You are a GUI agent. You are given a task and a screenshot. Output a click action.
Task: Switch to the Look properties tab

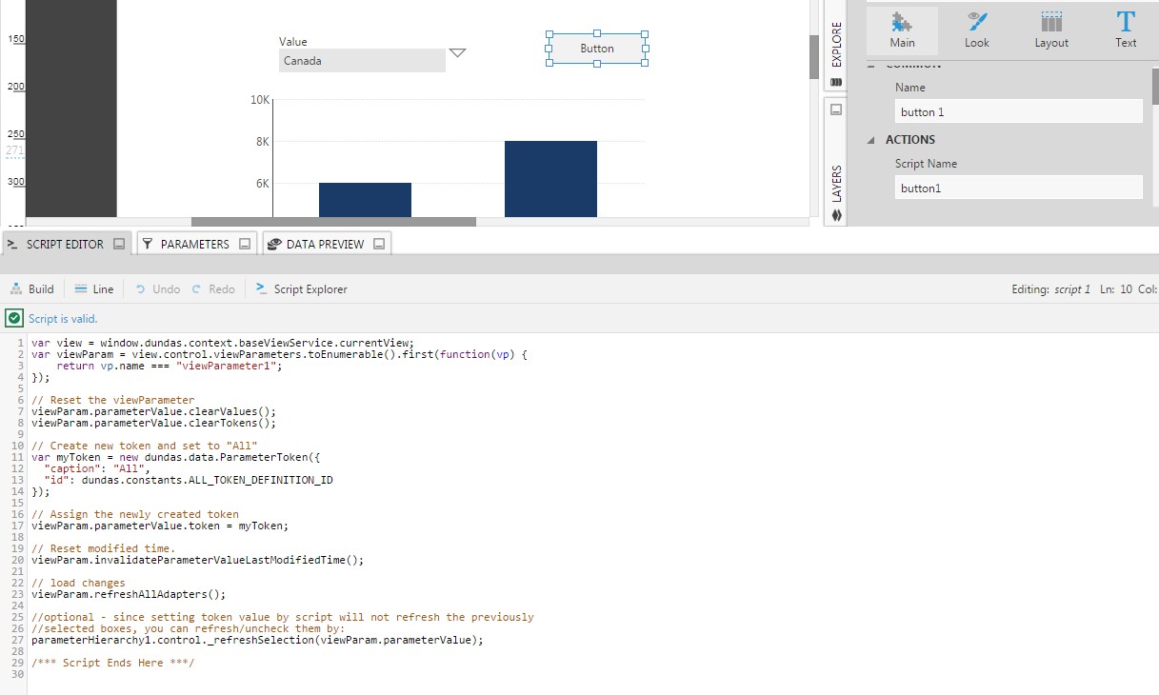[x=976, y=30]
